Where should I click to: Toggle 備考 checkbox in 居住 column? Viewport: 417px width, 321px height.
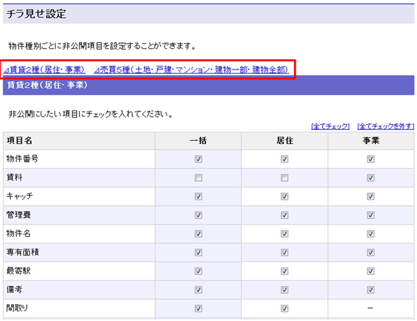pyautogui.click(x=284, y=290)
